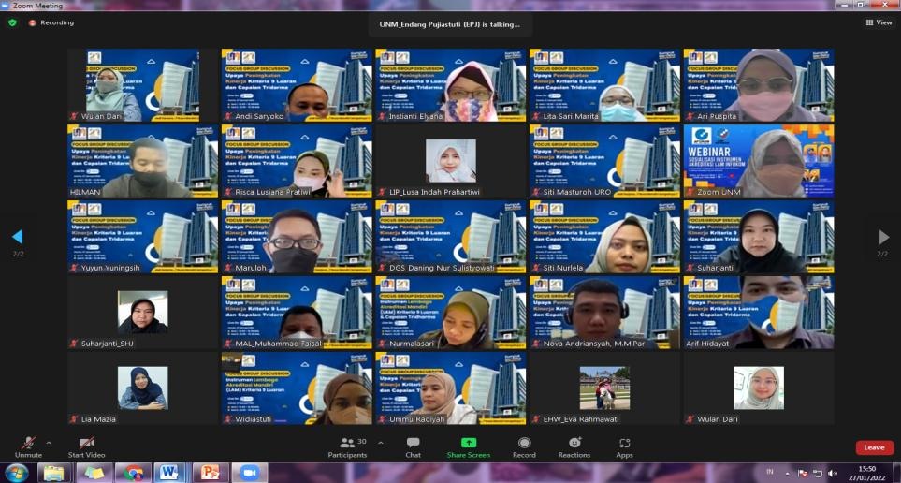Click the green encryption shield icon
The image size is (901, 483).
[12, 22]
